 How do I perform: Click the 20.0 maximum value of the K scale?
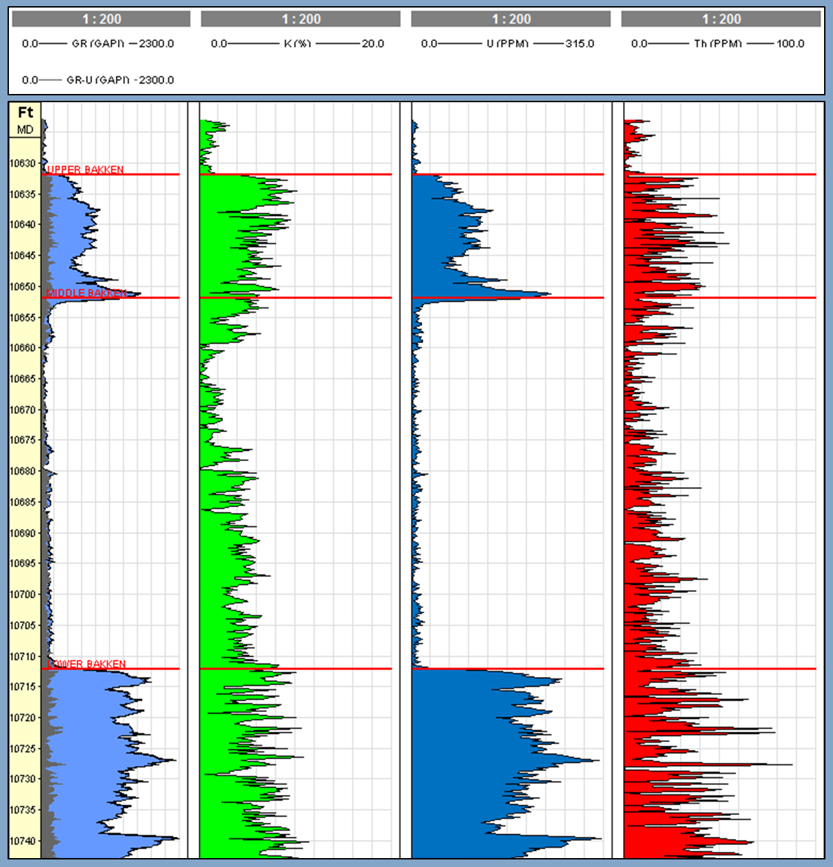coord(373,44)
